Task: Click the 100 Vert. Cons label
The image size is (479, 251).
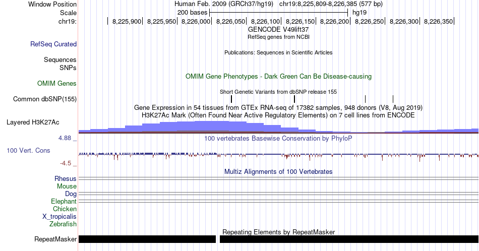Action: click(x=28, y=150)
